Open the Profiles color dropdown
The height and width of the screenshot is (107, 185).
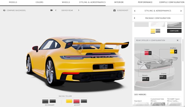click(x=175, y=52)
